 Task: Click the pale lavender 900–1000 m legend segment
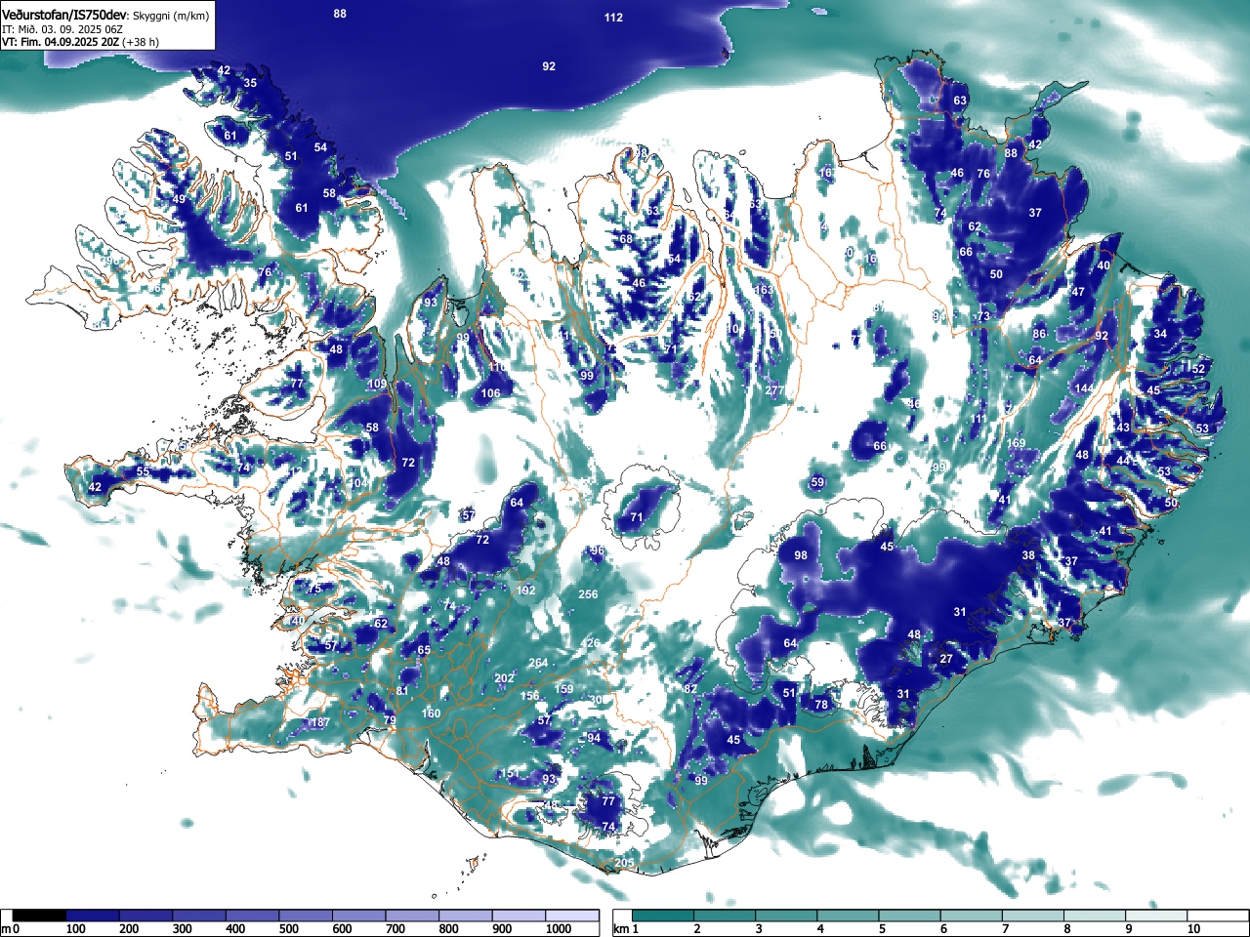(520, 916)
